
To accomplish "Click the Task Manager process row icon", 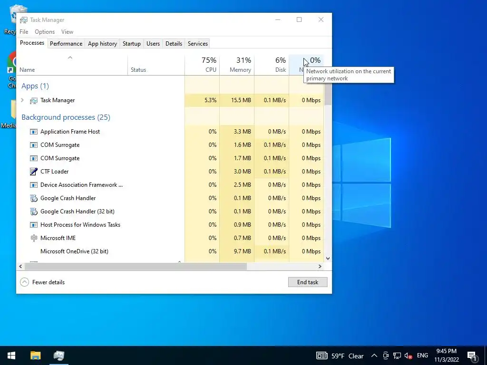I will [34, 101].
